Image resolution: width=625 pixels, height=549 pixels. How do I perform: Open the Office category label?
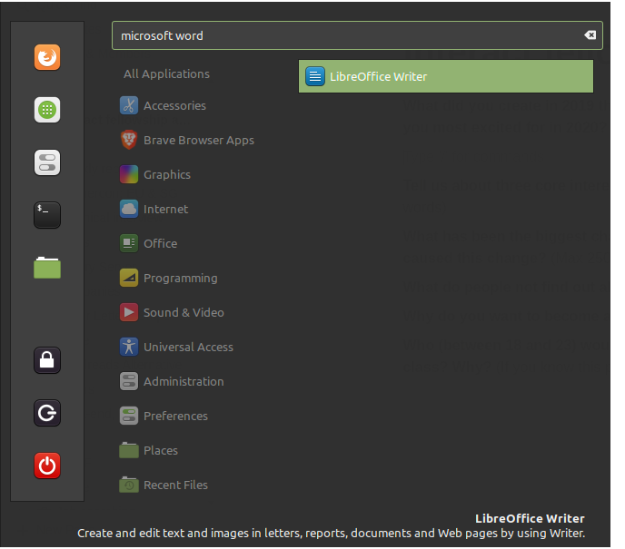[160, 243]
